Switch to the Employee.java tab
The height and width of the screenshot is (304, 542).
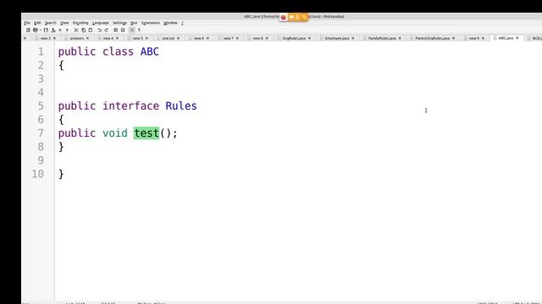[337, 38]
